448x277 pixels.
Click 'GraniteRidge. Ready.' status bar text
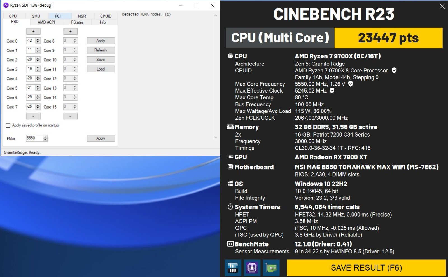22,152
